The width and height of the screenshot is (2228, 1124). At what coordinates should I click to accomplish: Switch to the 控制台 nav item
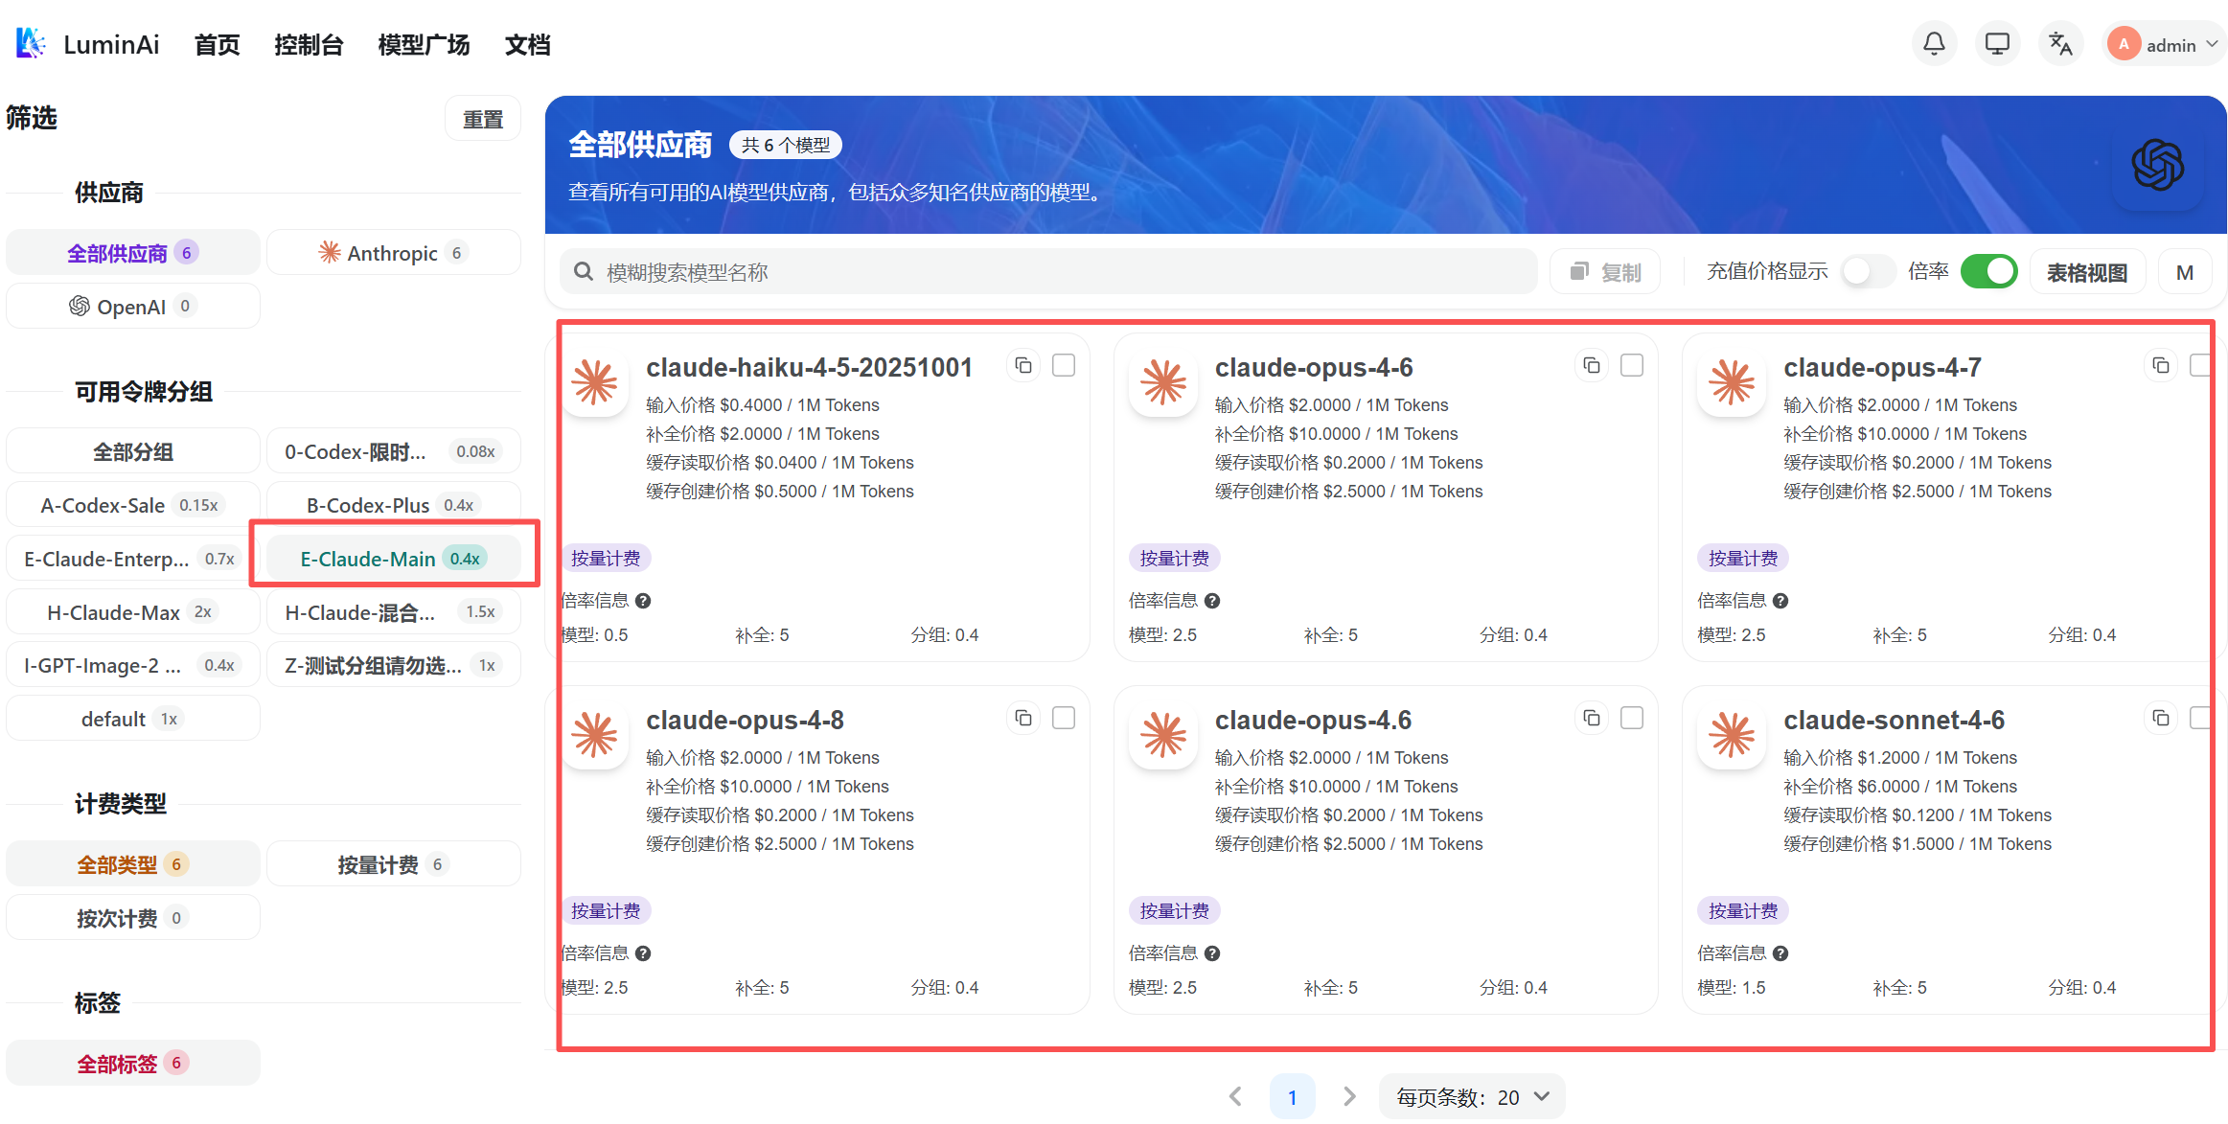pos(309,45)
